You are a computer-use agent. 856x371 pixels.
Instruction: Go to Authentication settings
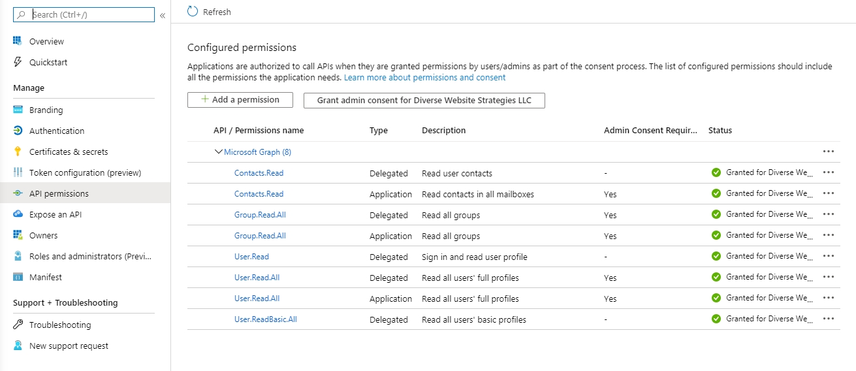click(57, 131)
